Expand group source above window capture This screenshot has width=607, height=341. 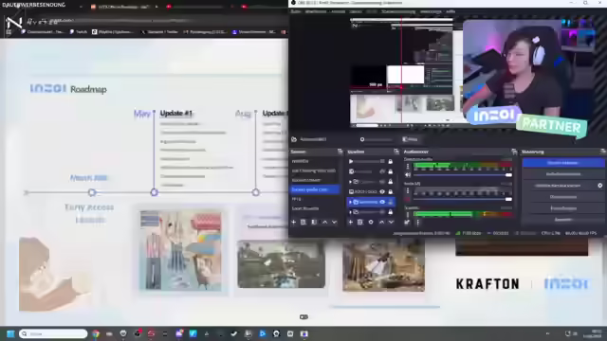click(x=350, y=182)
